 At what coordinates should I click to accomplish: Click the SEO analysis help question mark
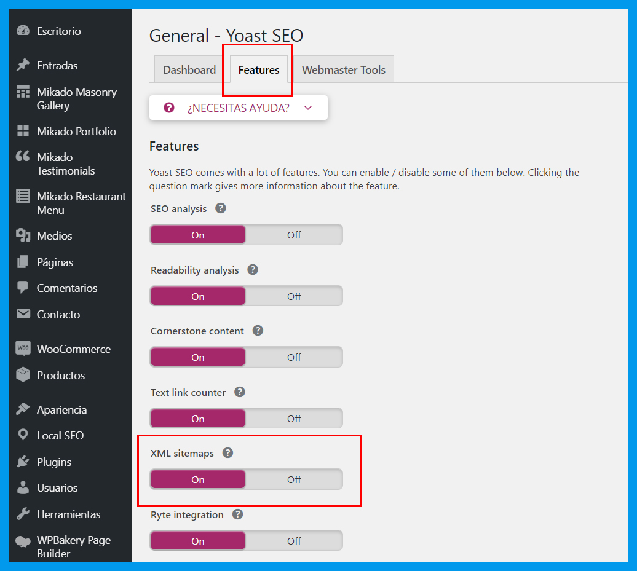point(221,208)
